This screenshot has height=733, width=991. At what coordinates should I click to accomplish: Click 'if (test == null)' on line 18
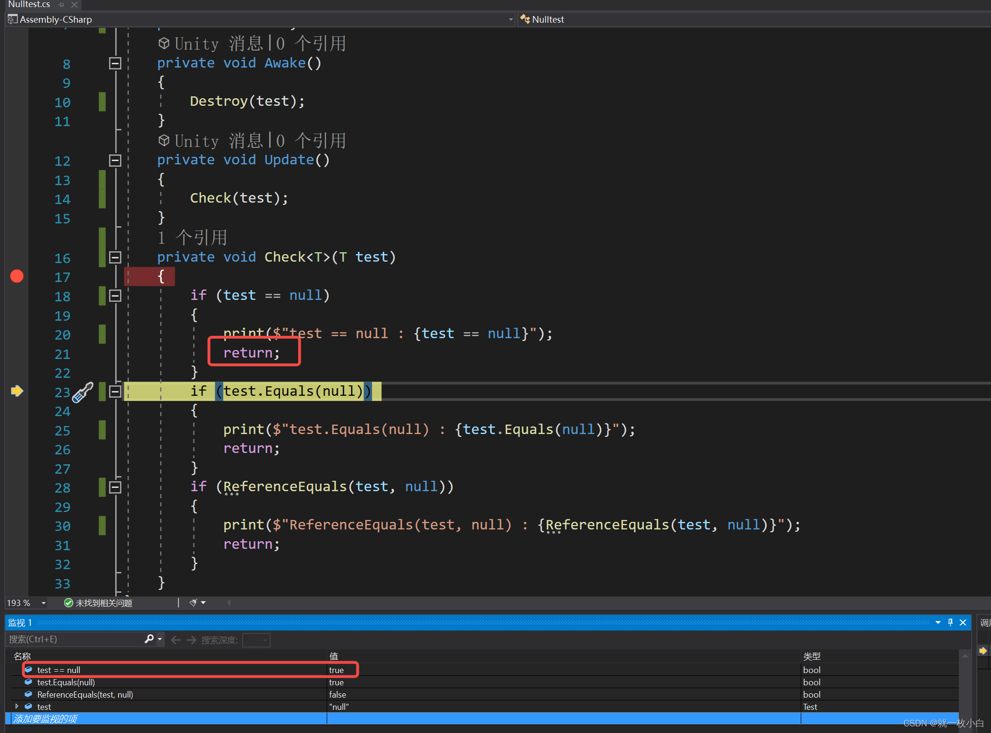[260, 295]
